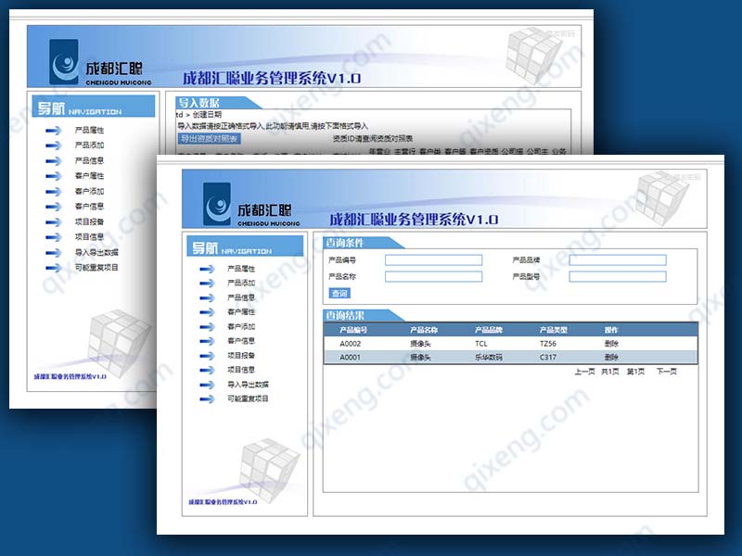Focus the 产品品牌 input field

tap(617, 260)
